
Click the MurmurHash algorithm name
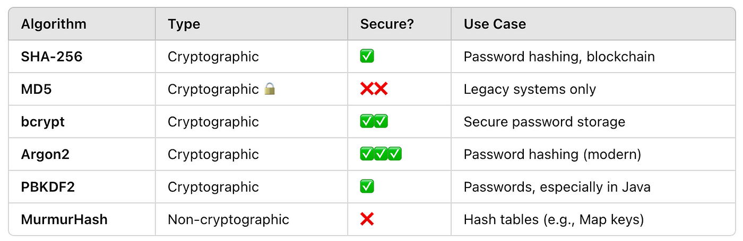(64, 219)
